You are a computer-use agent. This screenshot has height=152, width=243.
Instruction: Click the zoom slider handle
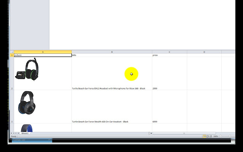pyautogui.click(x=230, y=136)
